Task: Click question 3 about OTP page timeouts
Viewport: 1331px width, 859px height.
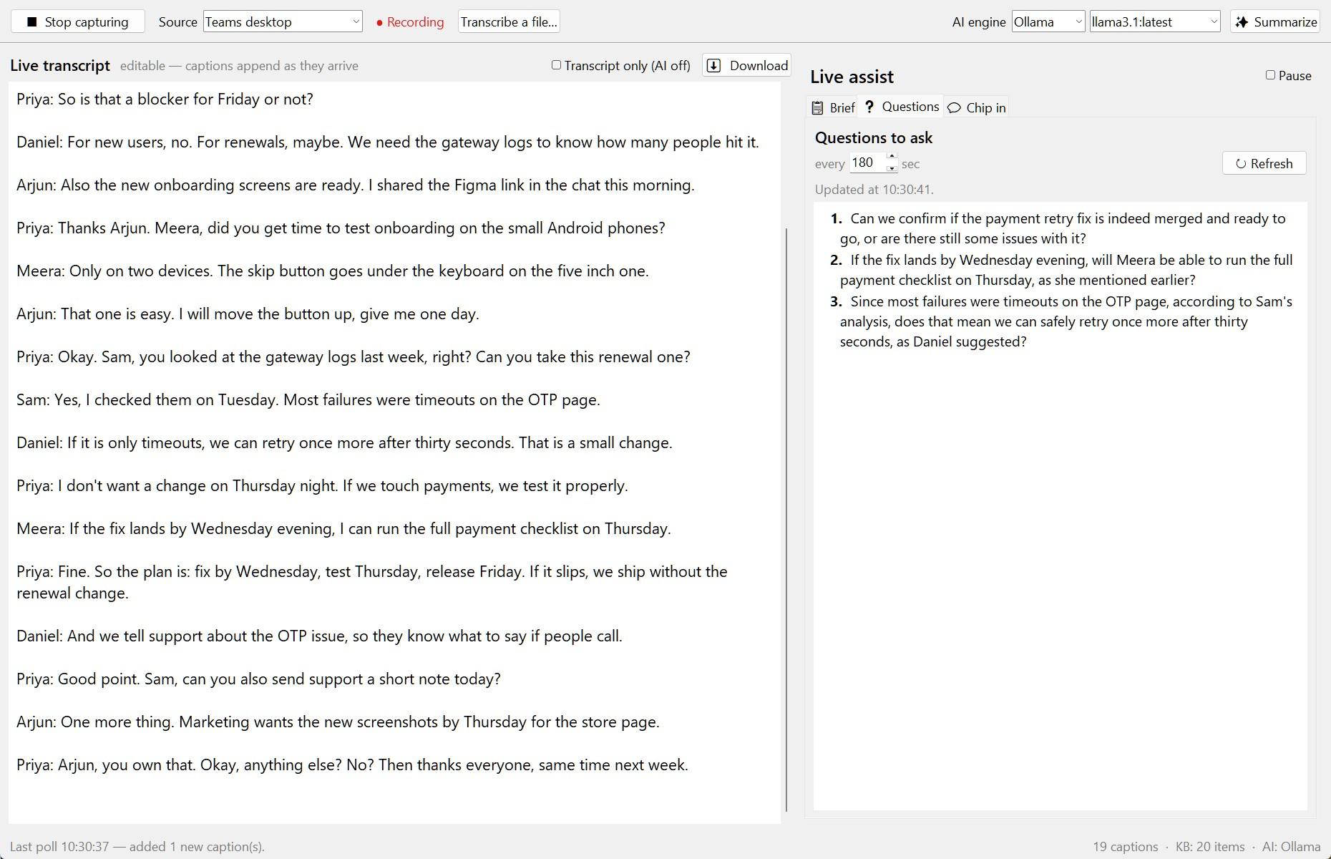Action: click(x=1063, y=321)
